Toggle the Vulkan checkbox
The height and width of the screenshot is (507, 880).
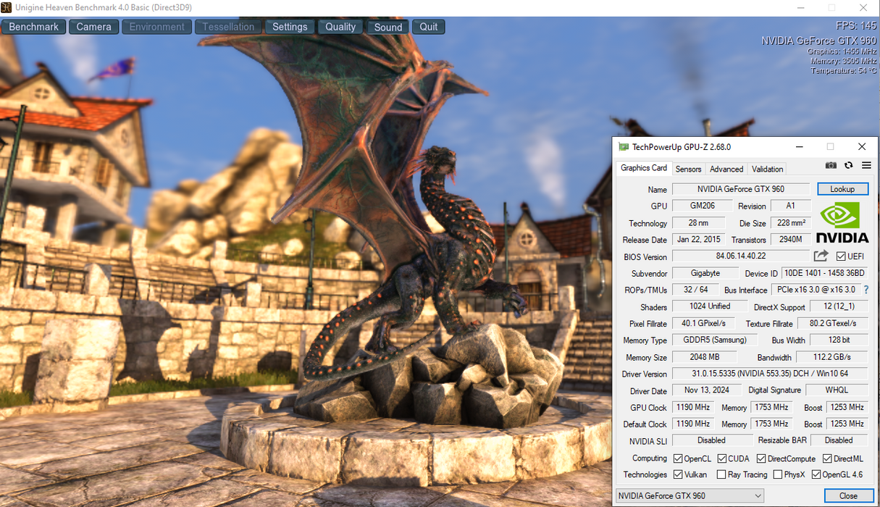tap(678, 474)
